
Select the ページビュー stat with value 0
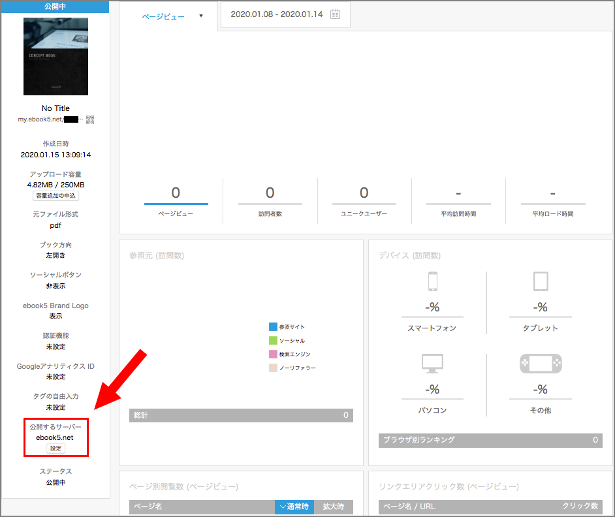(176, 200)
